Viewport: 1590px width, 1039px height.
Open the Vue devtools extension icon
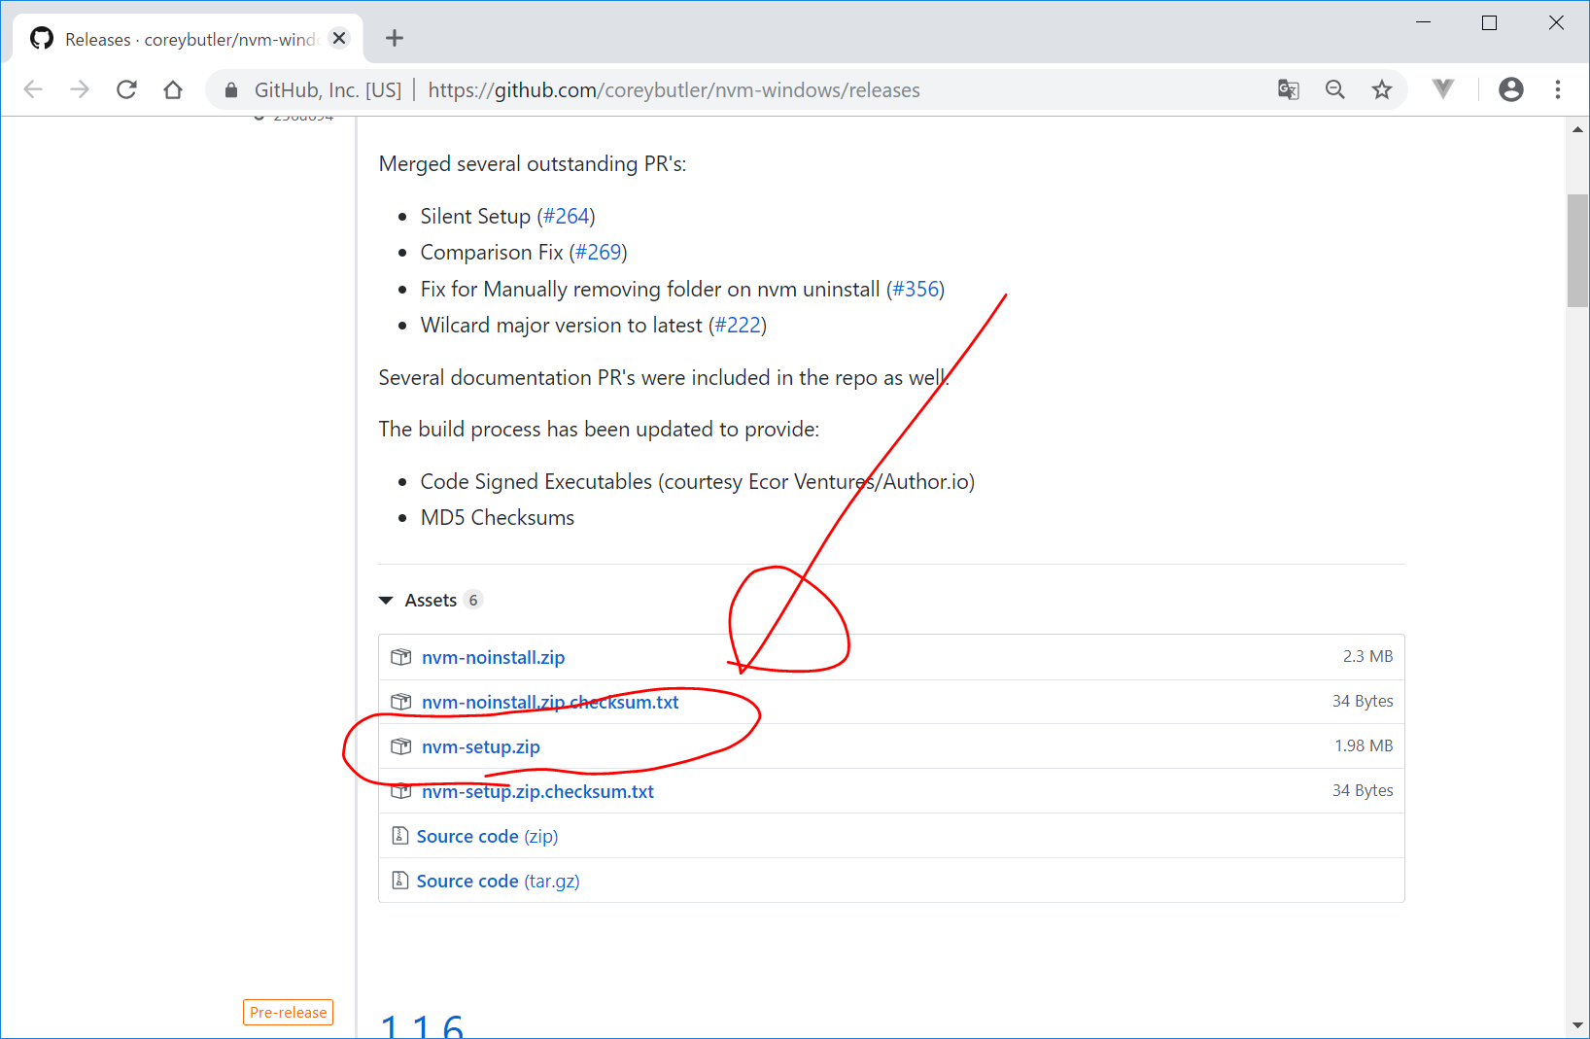point(1443,89)
